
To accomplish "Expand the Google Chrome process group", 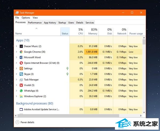I will point(17,52).
